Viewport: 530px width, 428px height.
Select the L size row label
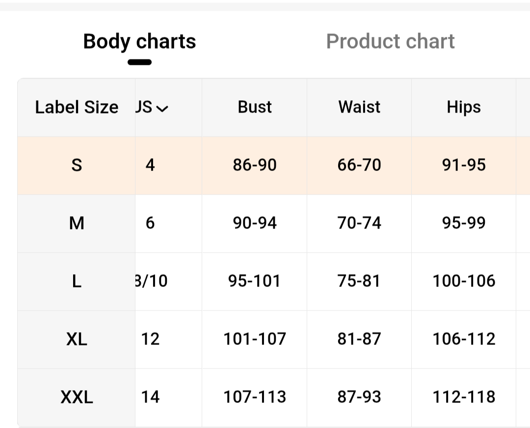click(77, 281)
